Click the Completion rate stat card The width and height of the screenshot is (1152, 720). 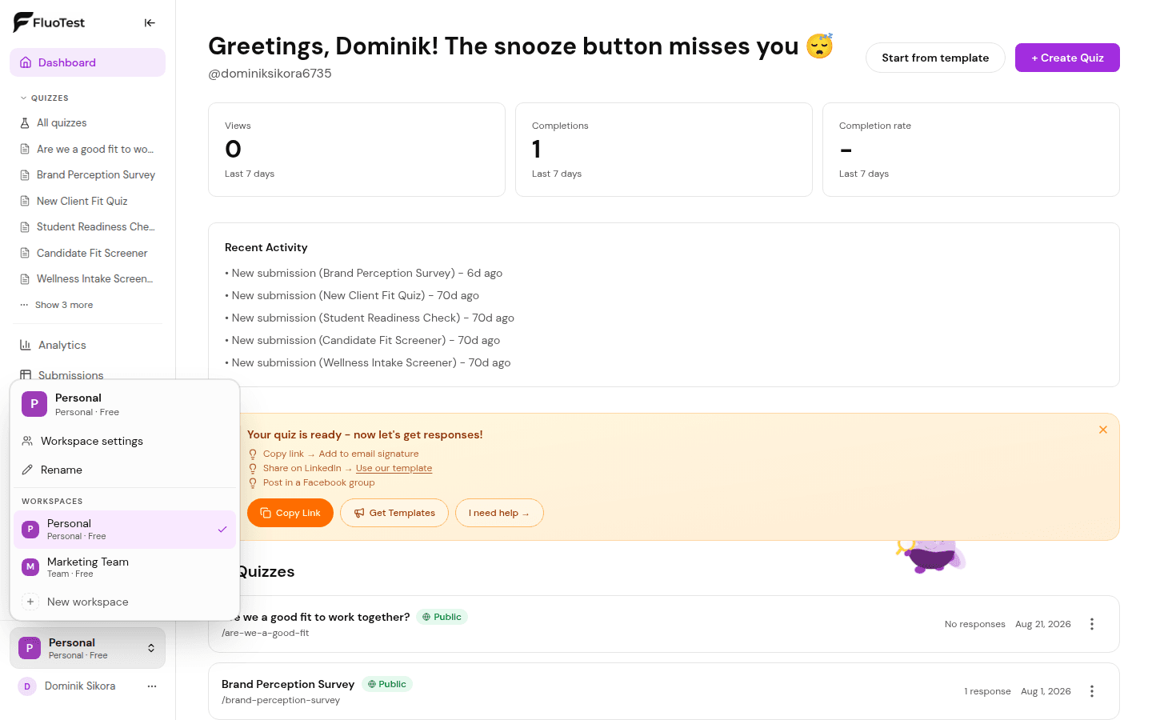971,150
